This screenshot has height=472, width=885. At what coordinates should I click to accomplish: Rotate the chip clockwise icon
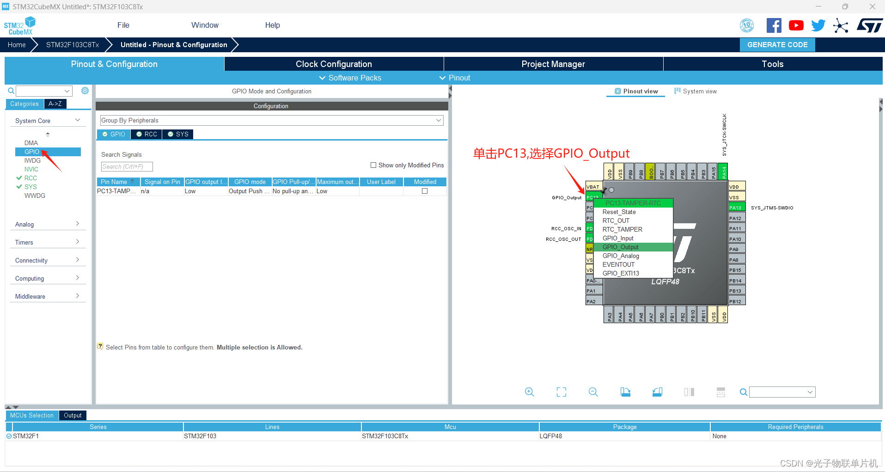pyautogui.click(x=625, y=392)
